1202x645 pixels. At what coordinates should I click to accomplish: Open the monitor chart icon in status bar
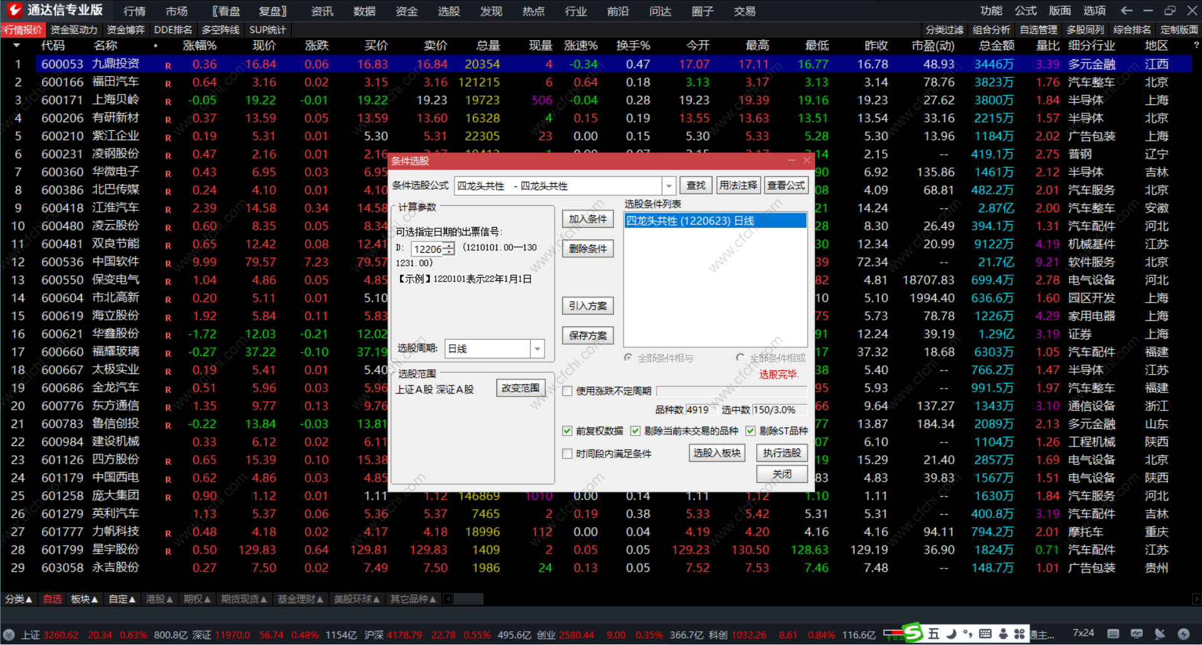pos(1136,634)
